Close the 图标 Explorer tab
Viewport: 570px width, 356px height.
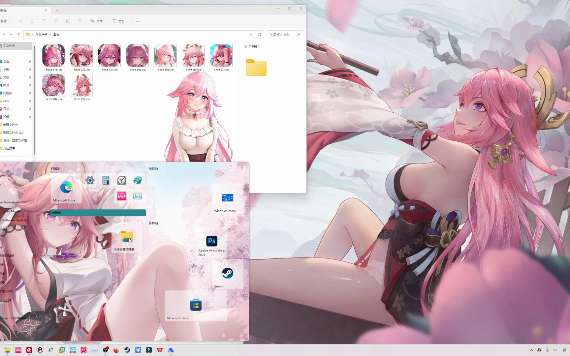point(46,11)
